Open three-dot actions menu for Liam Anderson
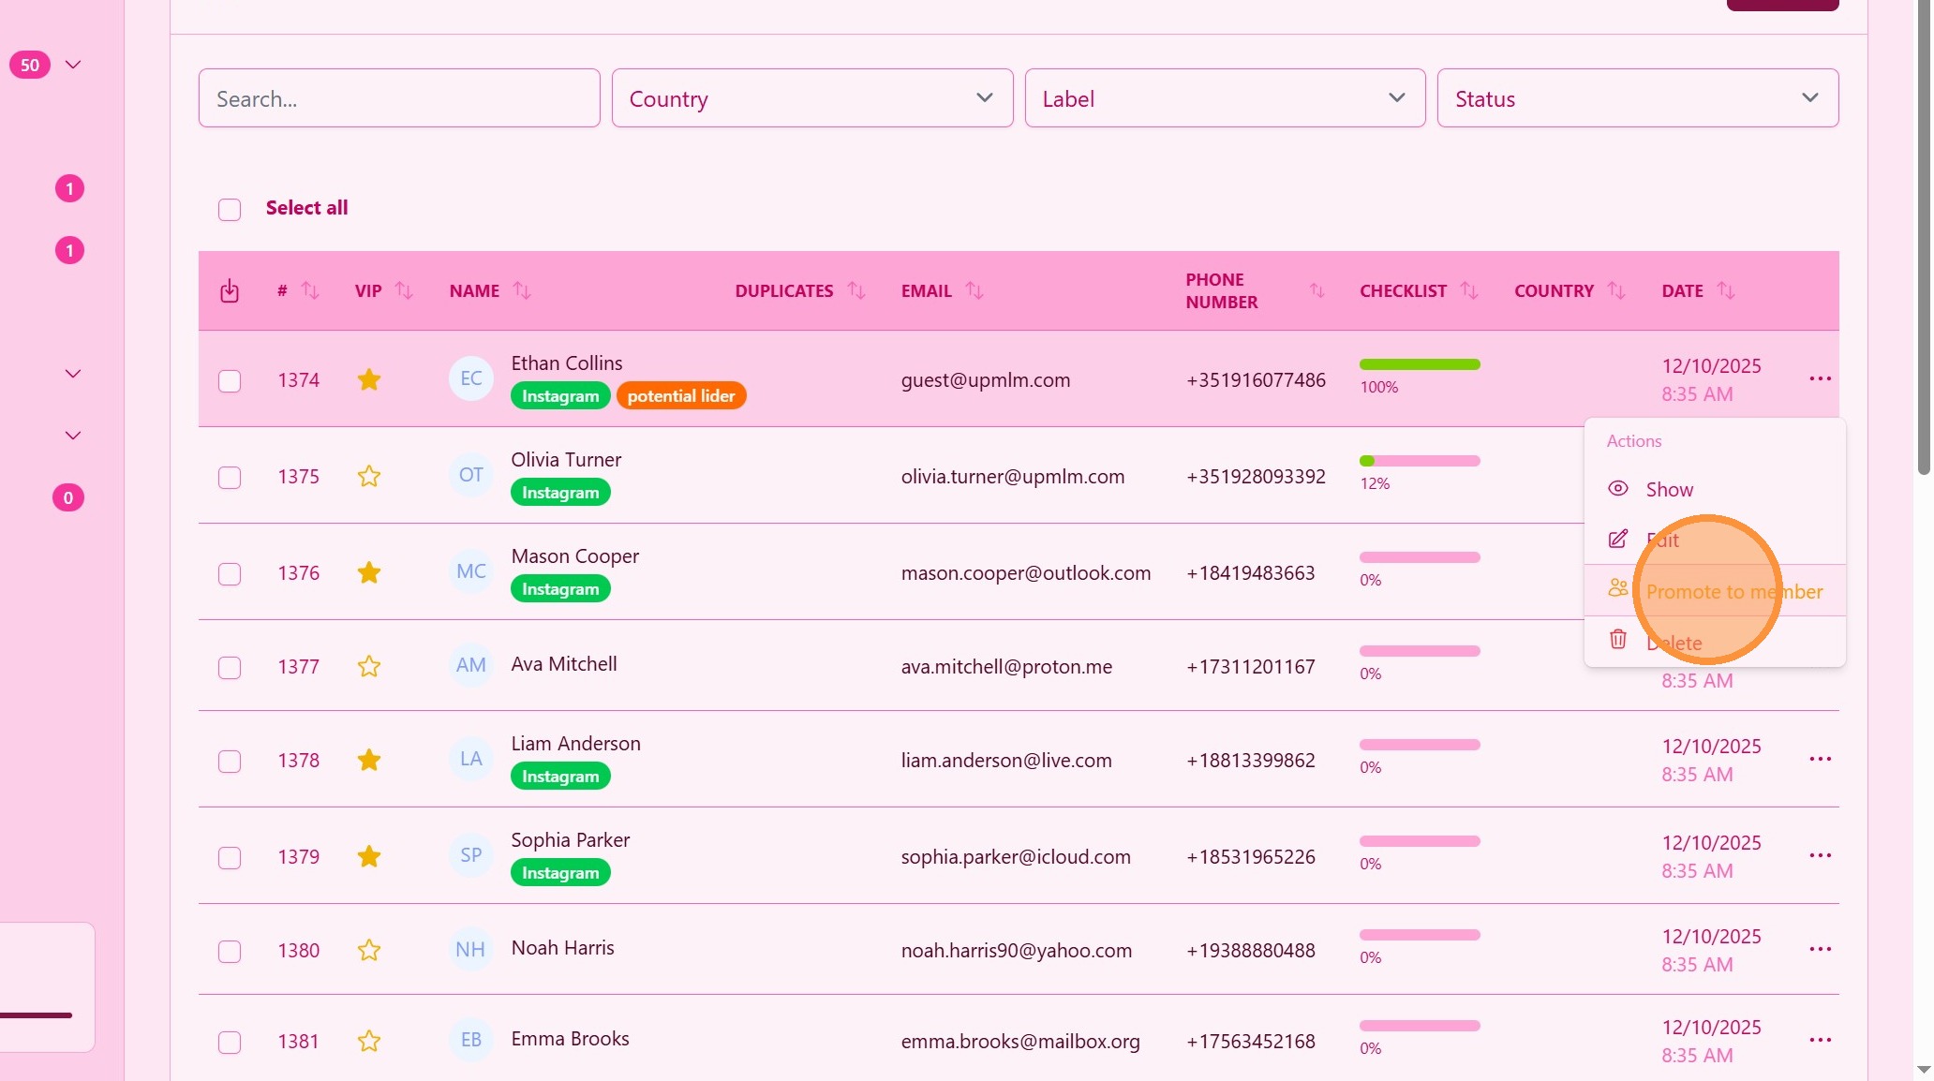The image size is (1934, 1081). (1820, 760)
